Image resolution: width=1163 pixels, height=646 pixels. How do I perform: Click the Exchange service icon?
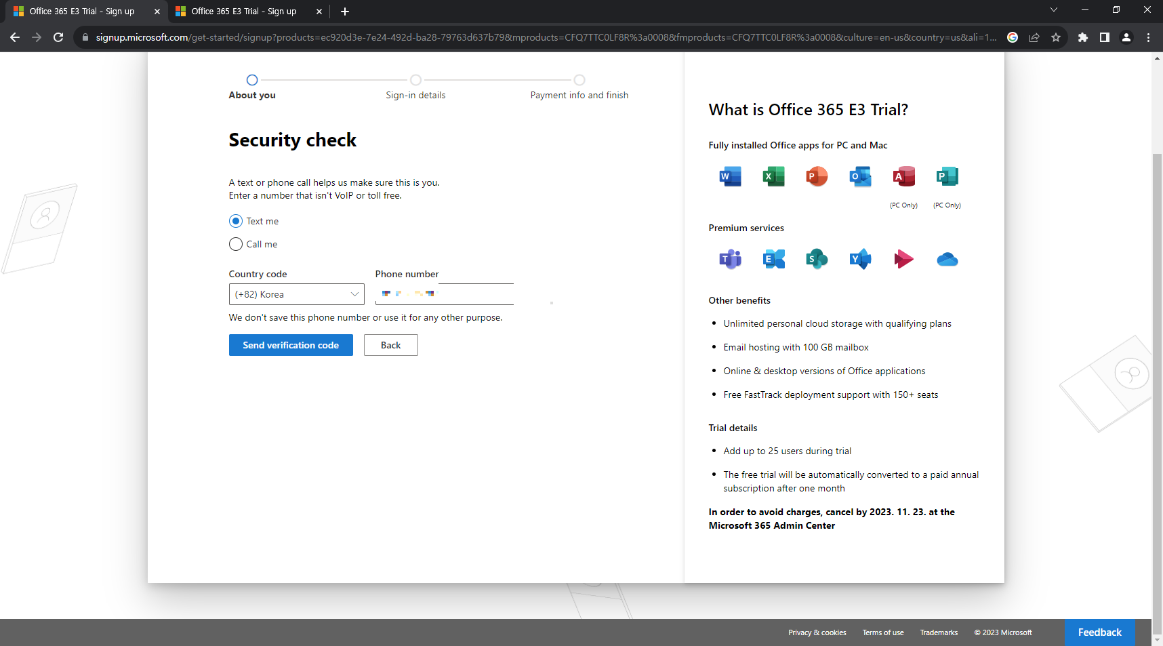(773, 259)
